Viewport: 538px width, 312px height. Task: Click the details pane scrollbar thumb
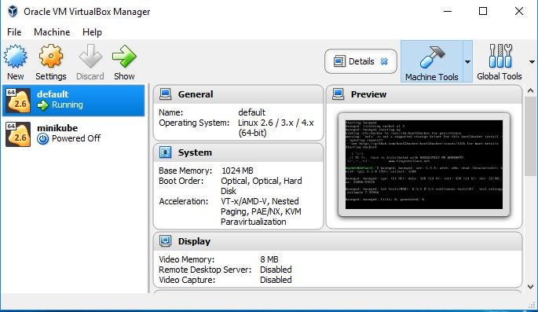[530, 136]
